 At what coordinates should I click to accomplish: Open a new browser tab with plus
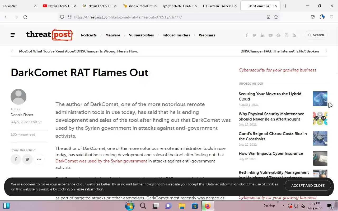click(285, 6)
